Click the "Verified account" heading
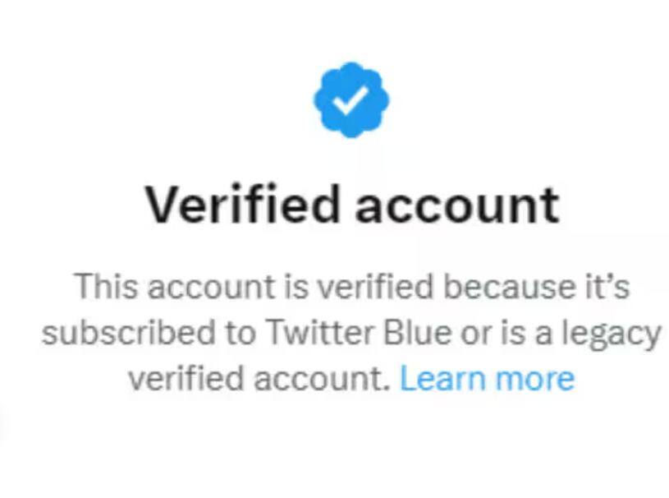669x498 pixels. (x=352, y=205)
